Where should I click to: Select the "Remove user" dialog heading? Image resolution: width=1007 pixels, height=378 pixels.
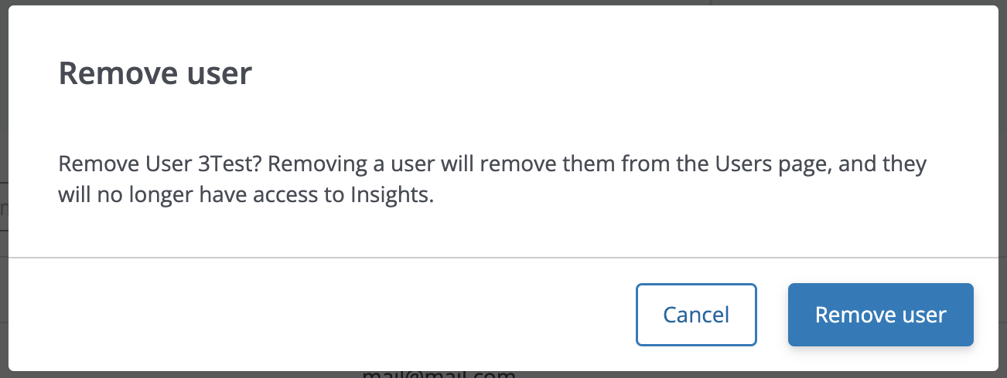[155, 74]
